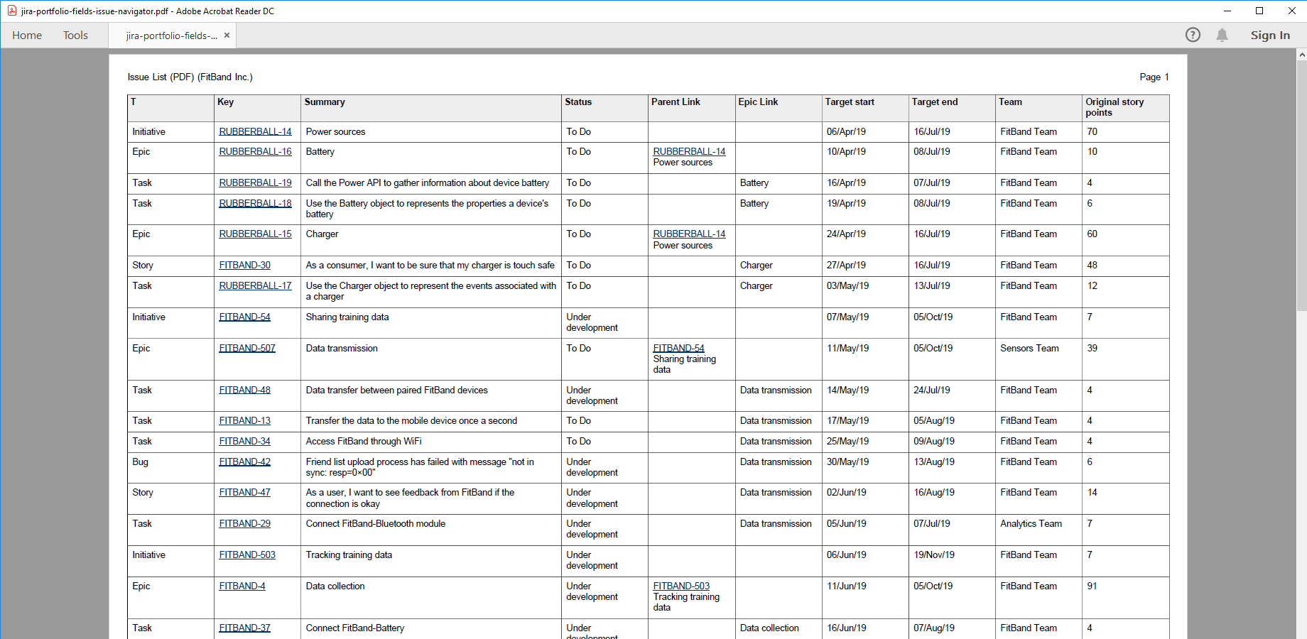Follow the FITBAND-42 bug link
This screenshot has width=1307, height=639.
244,462
